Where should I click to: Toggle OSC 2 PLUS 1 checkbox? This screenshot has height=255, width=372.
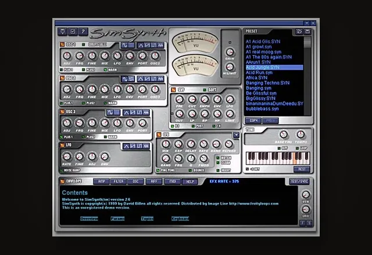[62, 103]
